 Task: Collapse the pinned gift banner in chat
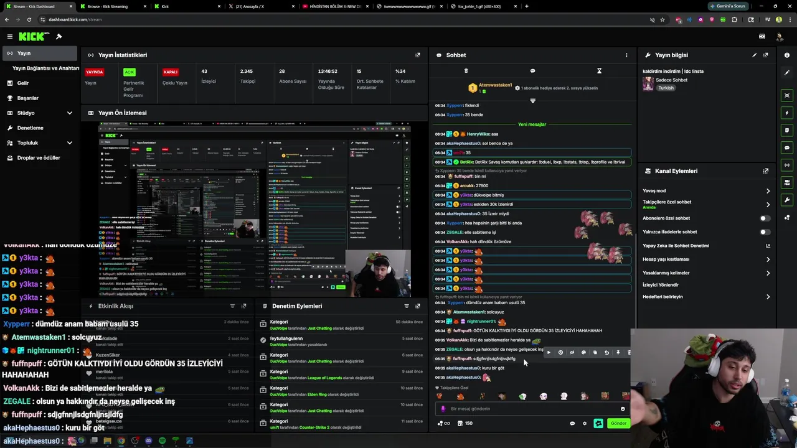[532, 100]
